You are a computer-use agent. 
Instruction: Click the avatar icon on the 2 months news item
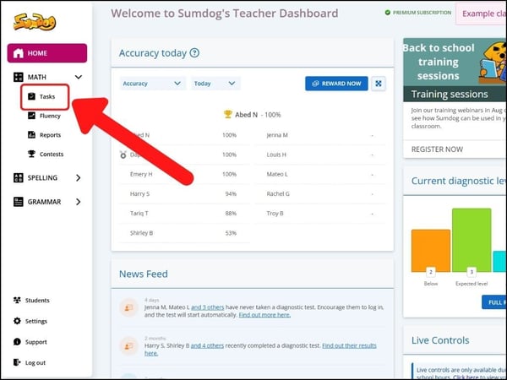pyautogui.click(x=129, y=346)
